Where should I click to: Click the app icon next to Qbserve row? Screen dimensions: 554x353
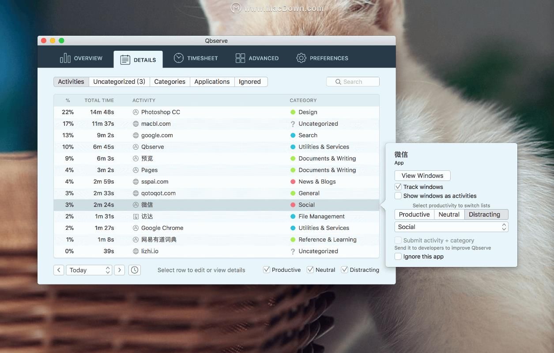point(136,147)
